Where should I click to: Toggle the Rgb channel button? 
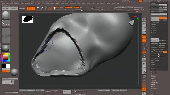[x=68, y=7]
